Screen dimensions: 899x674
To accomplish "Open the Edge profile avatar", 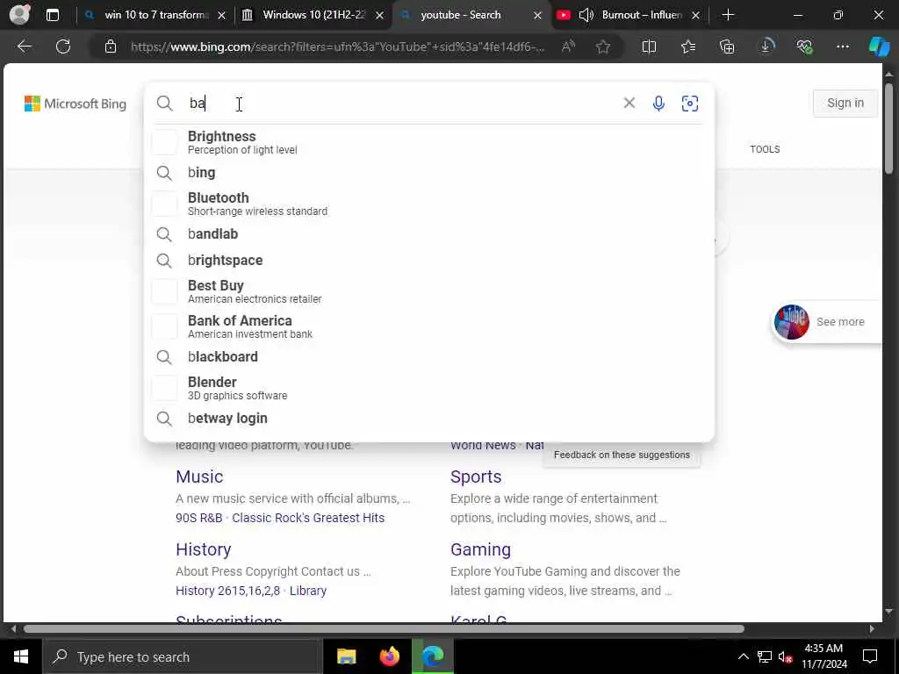I will tap(20, 15).
